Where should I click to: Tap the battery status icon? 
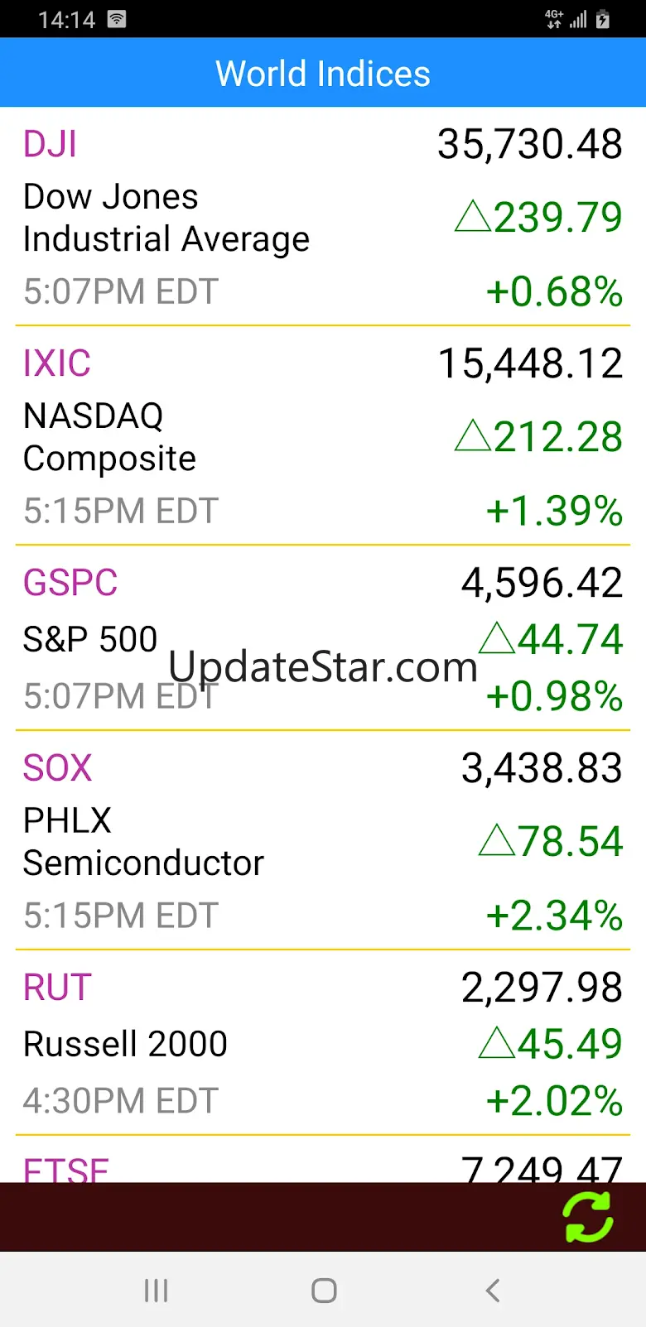coord(603,19)
